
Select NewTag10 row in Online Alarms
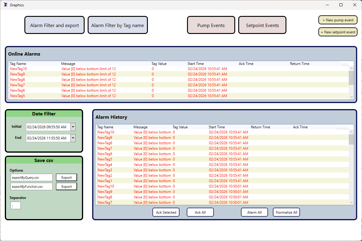click(179, 69)
